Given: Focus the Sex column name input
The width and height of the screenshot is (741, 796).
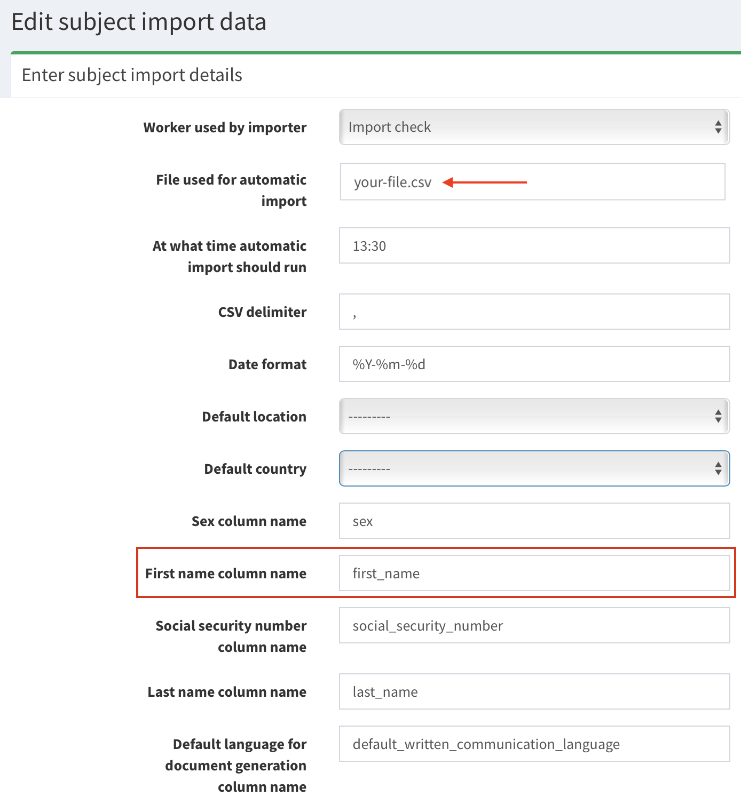Looking at the screenshot, I should [534, 521].
